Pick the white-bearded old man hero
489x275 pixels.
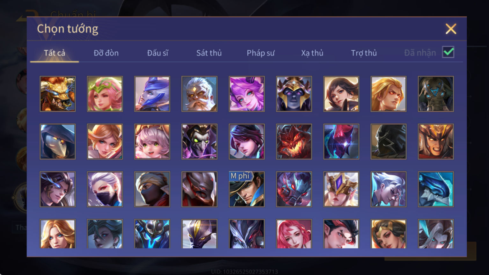tap(200, 94)
